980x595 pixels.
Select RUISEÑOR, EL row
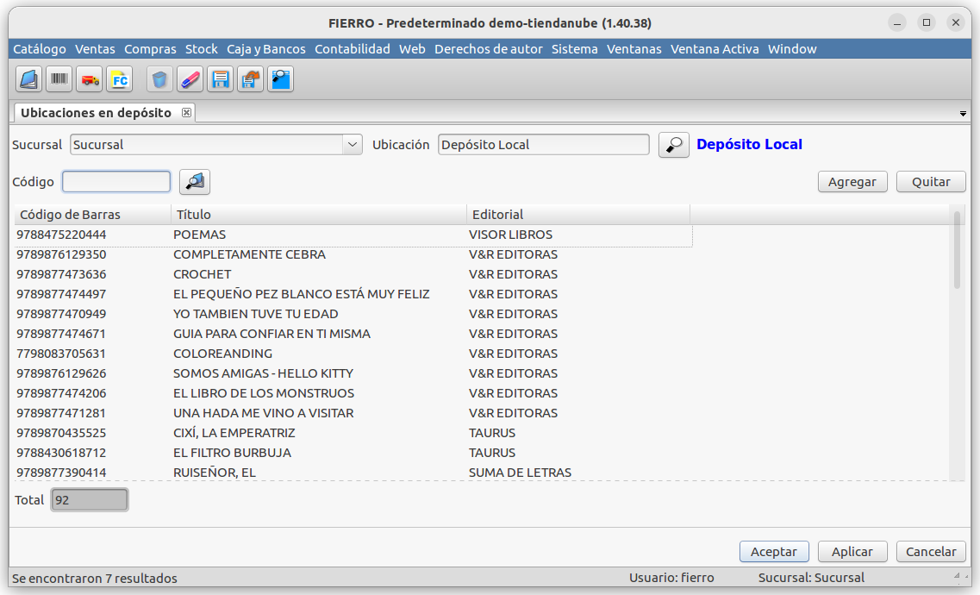[x=353, y=473]
